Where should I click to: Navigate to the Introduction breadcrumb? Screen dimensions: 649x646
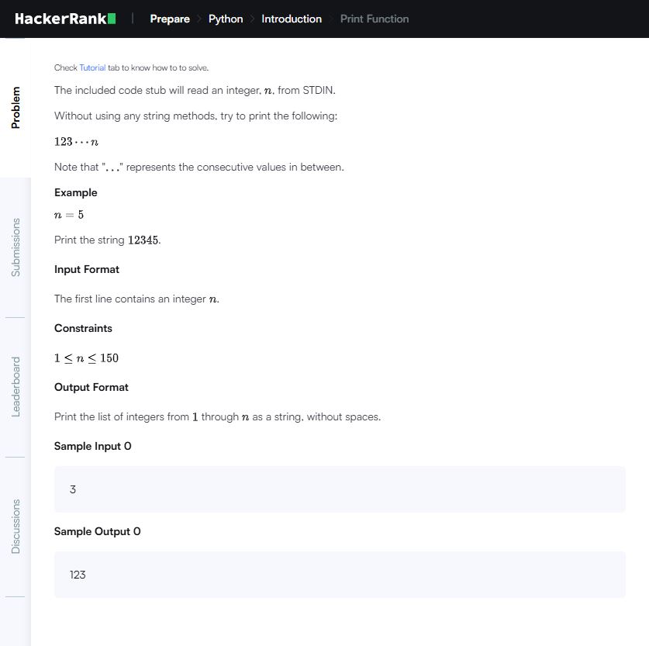[292, 19]
